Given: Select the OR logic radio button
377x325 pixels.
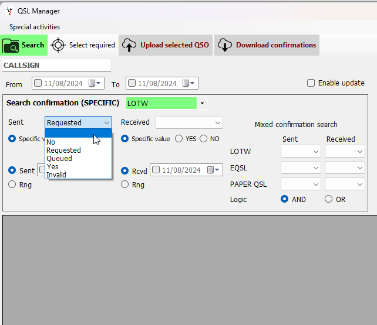Looking at the screenshot, I should coord(328,199).
